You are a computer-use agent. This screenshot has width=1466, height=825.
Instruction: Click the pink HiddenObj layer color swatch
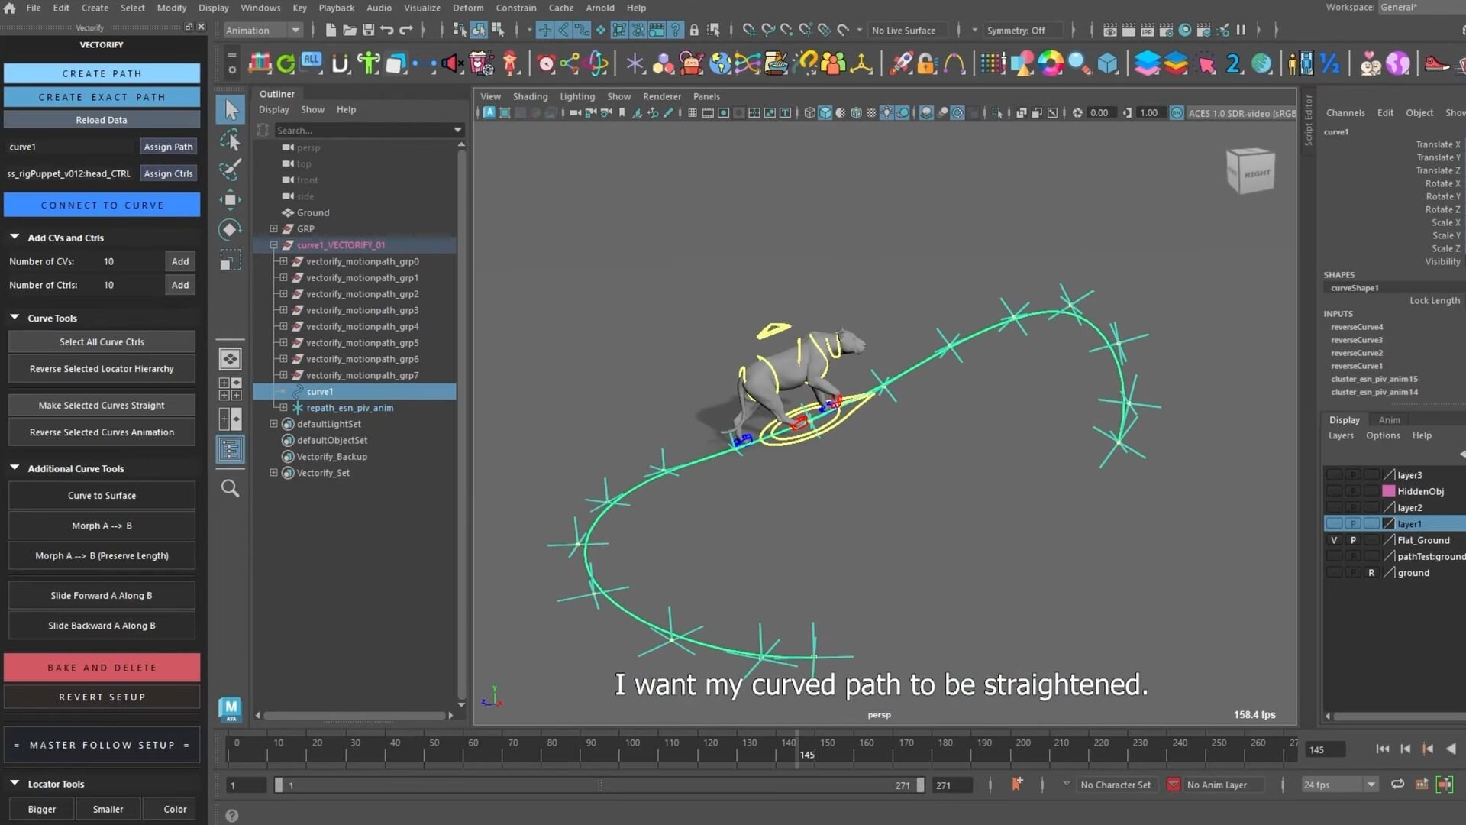(1389, 491)
